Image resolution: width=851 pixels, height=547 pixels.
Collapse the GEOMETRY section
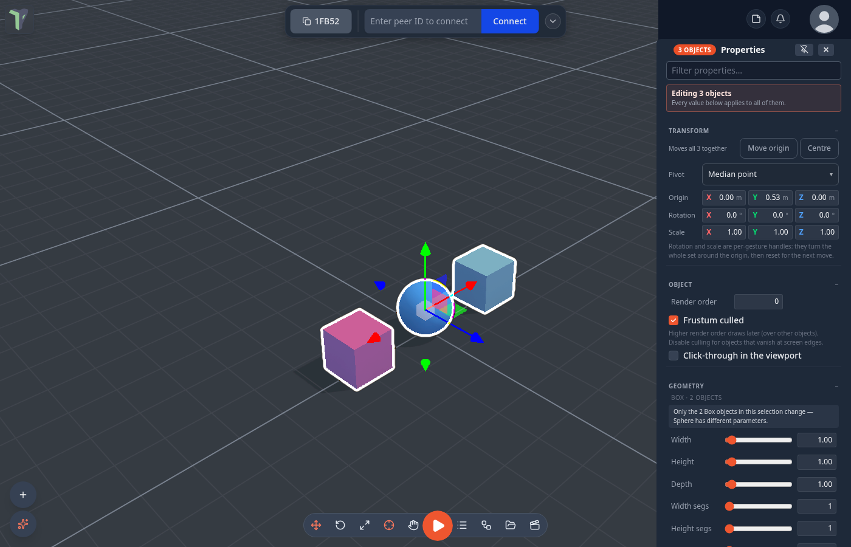tap(836, 386)
